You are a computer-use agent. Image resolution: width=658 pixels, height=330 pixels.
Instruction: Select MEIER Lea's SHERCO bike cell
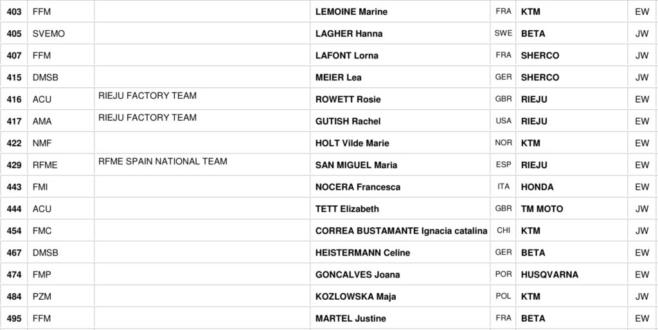pos(540,77)
